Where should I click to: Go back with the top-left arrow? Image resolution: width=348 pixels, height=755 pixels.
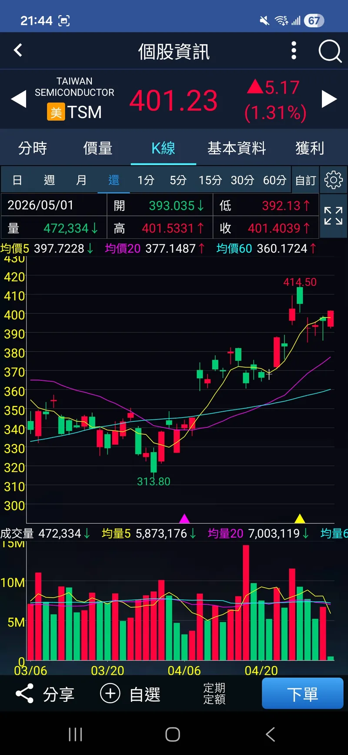click(18, 50)
